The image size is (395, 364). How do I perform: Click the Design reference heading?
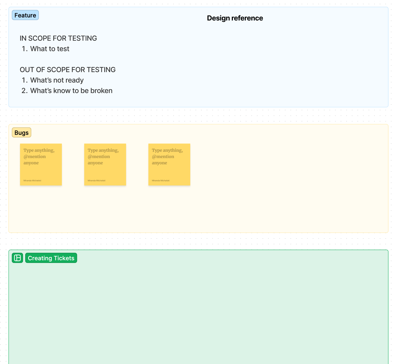[235, 18]
